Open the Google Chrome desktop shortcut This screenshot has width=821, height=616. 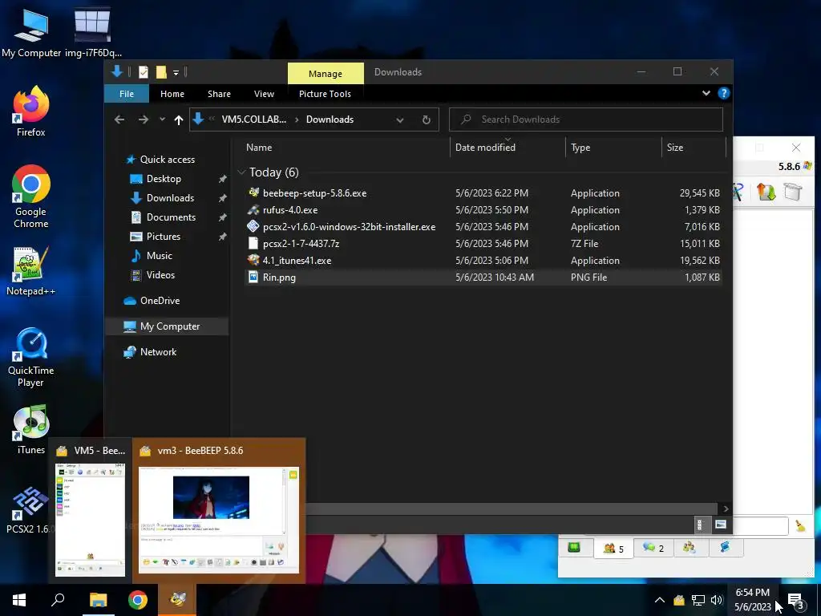[x=31, y=197]
